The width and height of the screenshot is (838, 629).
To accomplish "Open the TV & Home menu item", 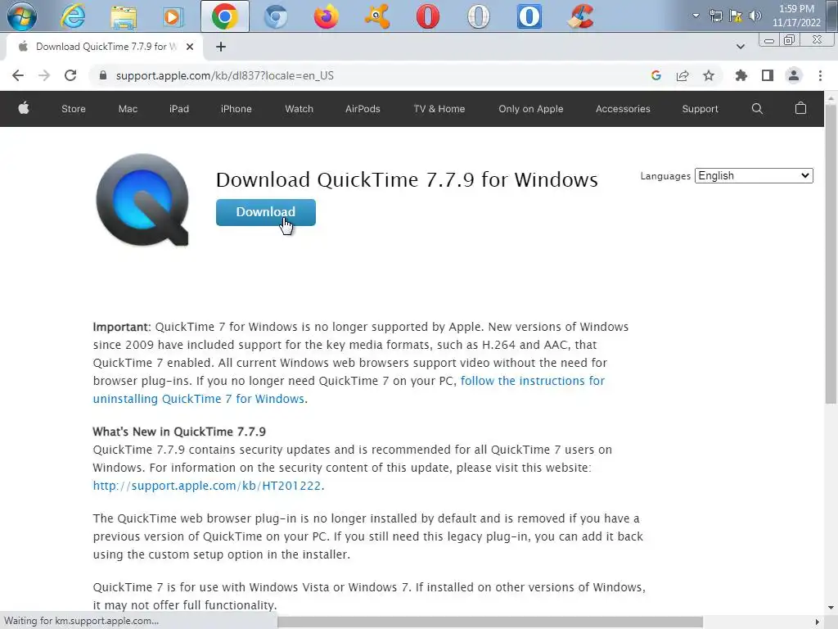I will click(439, 109).
